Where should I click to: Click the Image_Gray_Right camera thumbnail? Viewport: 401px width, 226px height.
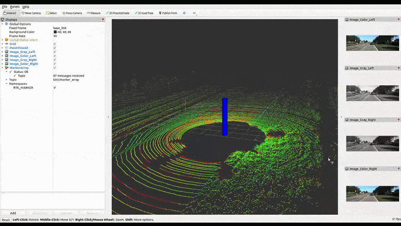coord(372,144)
